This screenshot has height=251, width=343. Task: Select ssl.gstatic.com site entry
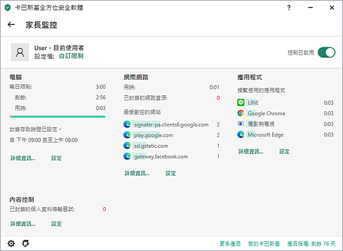(x=151, y=146)
